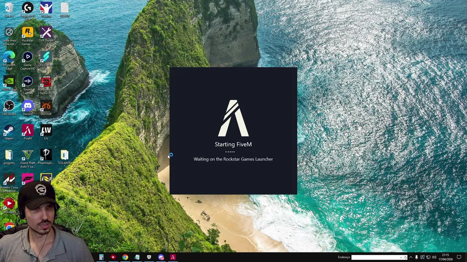The width and height of the screenshot is (467, 262).
Task: Switch to Google Chrome in the taskbar
Action: pyautogui.click(x=125, y=257)
